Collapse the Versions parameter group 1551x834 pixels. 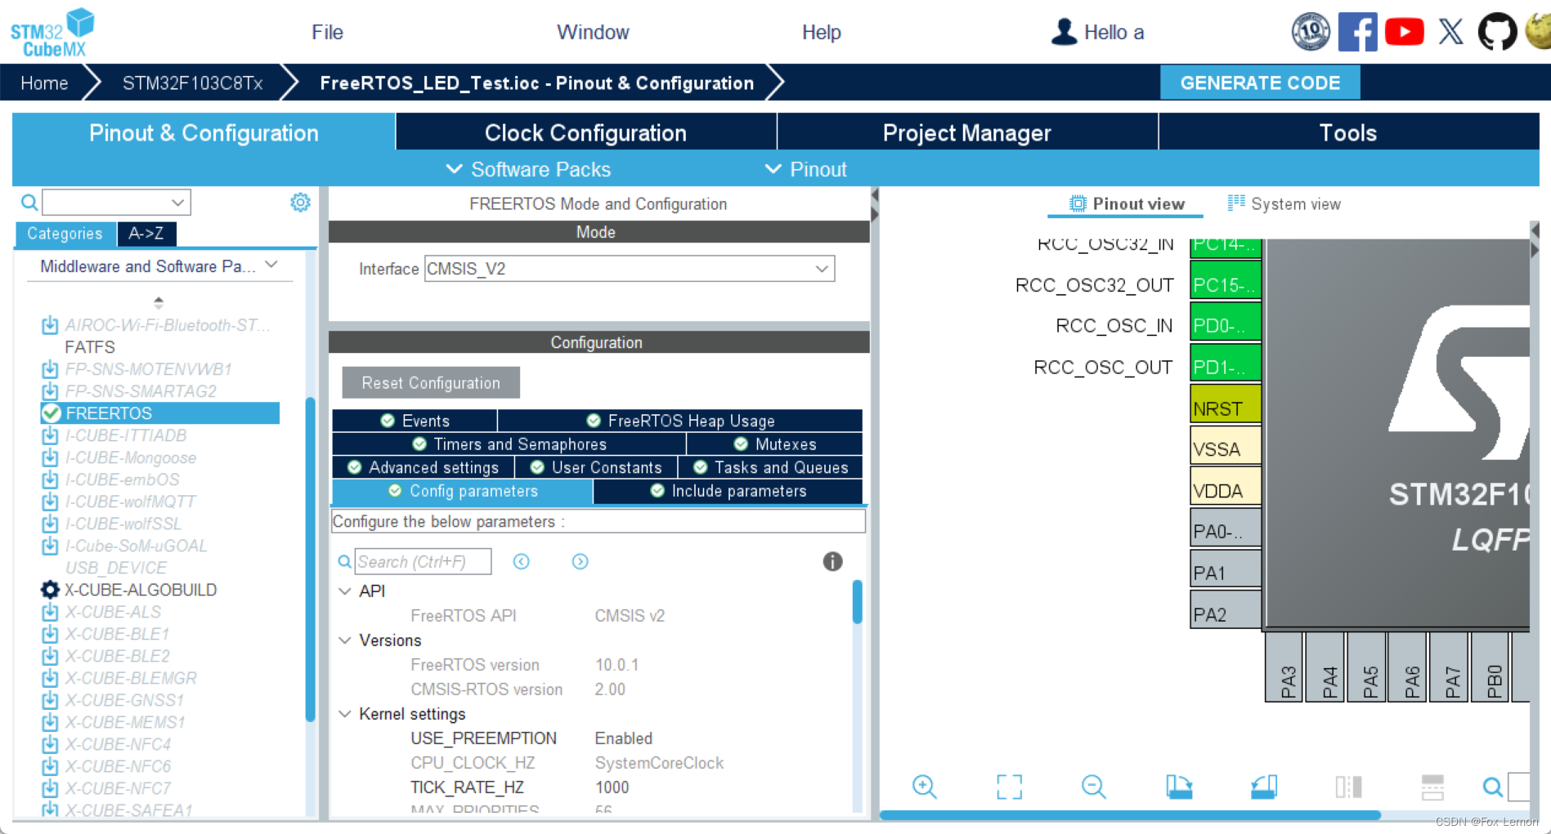pos(345,640)
